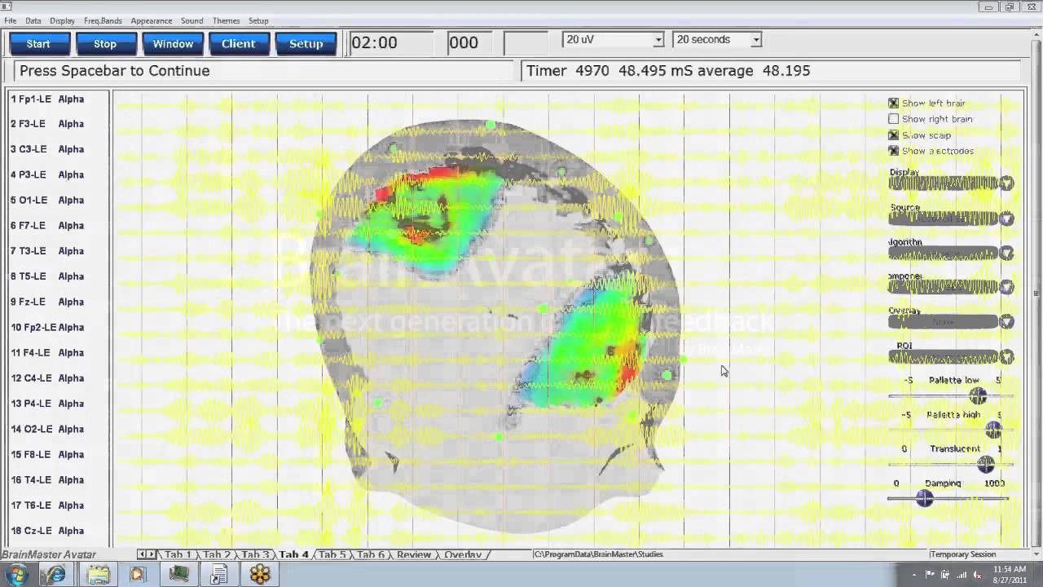Click the Start button in toolbar
This screenshot has width=1043, height=587.
coord(38,44)
